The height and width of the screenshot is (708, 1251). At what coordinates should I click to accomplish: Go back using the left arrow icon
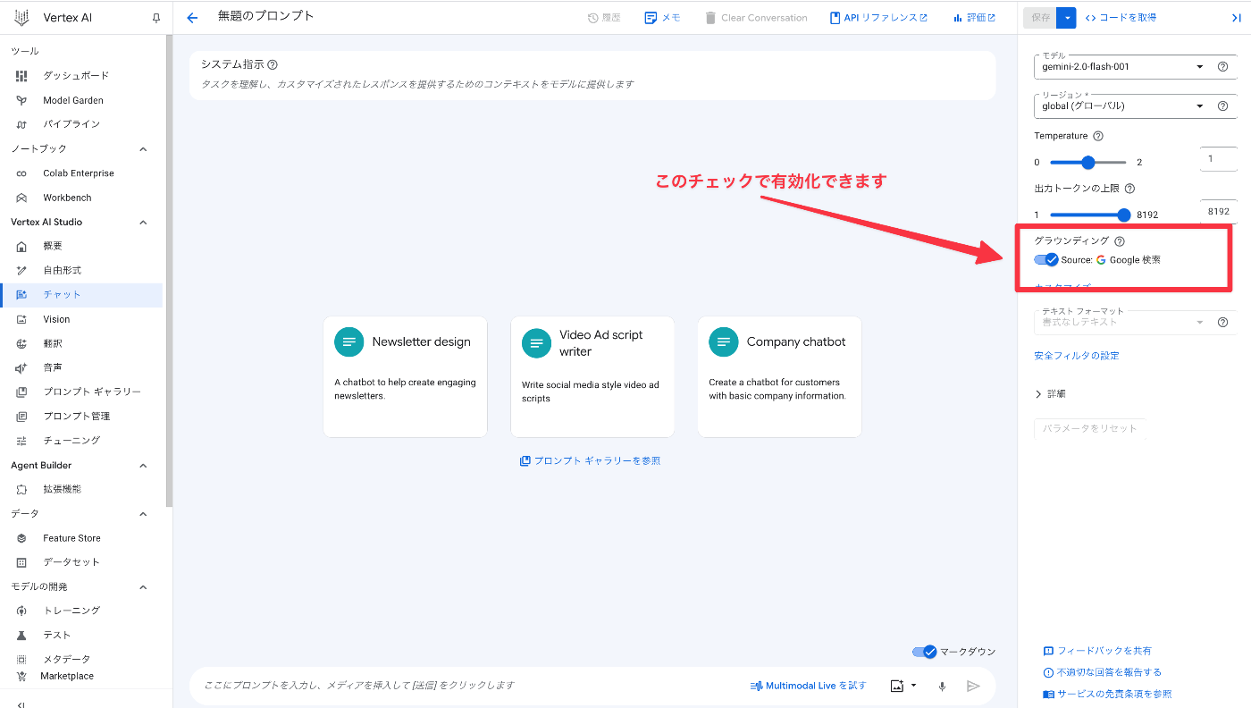(192, 18)
